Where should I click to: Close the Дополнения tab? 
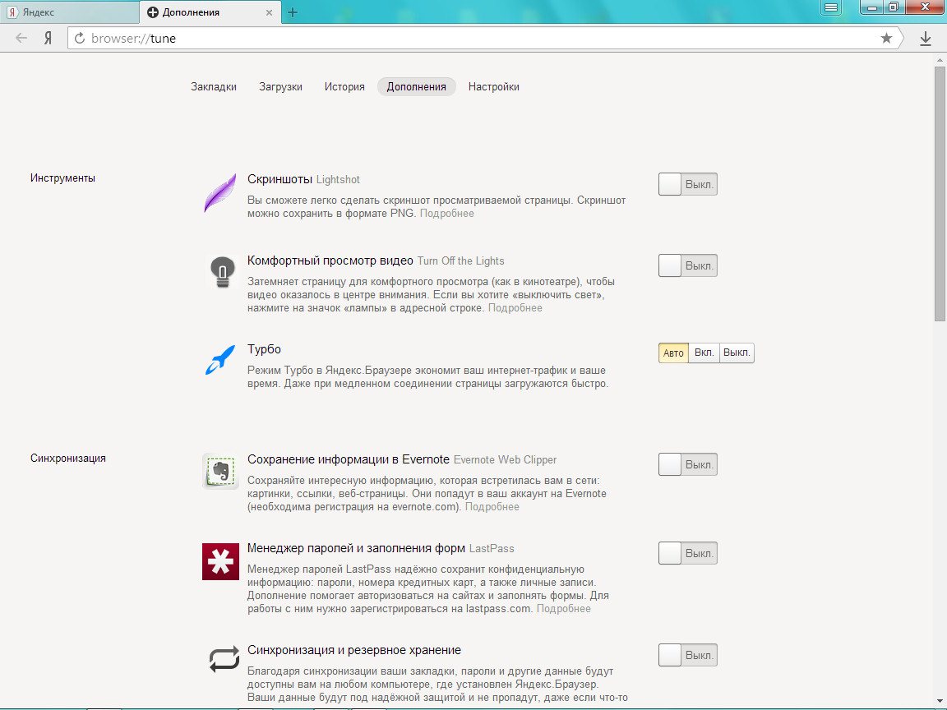(270, 12)
